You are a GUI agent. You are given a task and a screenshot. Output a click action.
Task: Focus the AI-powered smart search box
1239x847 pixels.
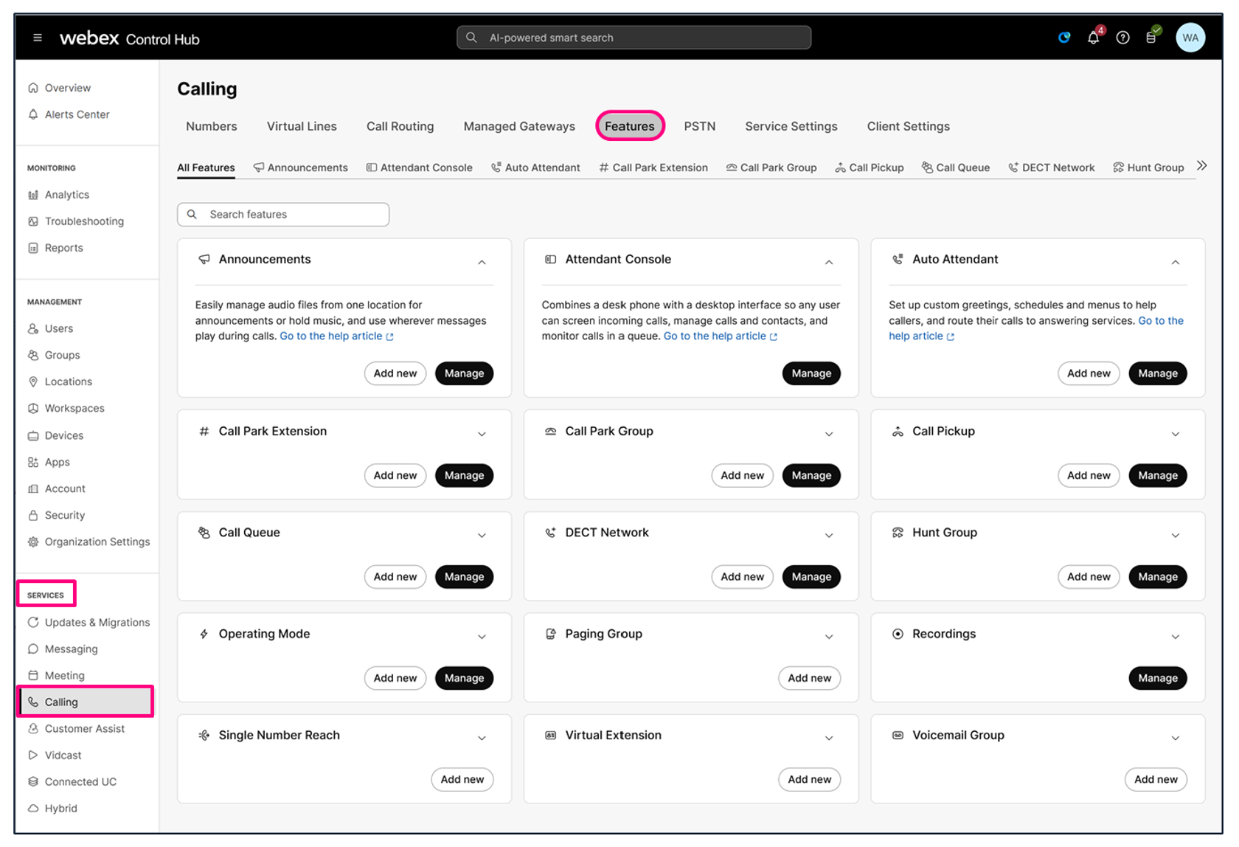(x=634, y=38)
